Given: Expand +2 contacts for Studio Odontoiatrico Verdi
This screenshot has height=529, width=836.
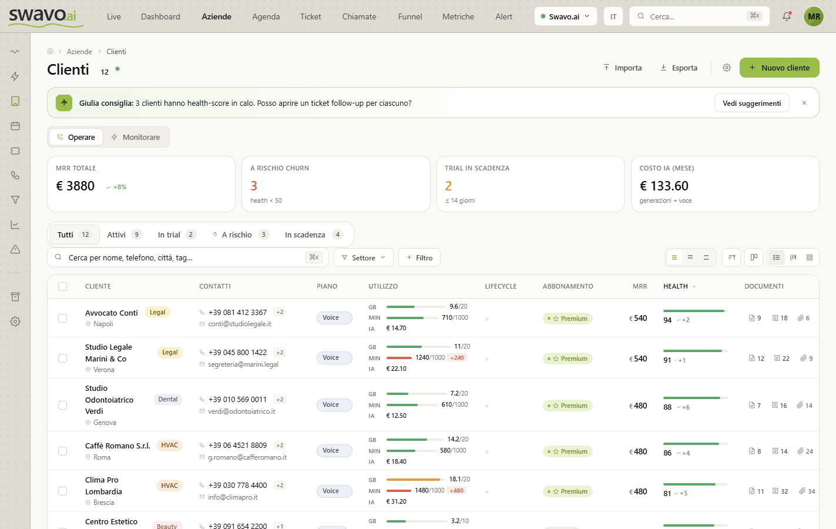Looking at the screenshot, I should coord(280,399).
